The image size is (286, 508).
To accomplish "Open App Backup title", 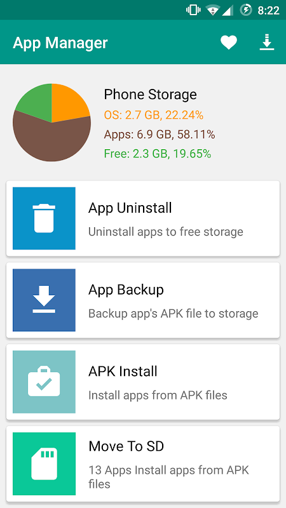I will click(x=126, y=290).
